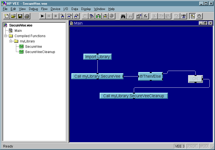This screenshot has width=215, height=150.
Task: Open the function fx toolbar icon
Action: (x=146, y=16)
